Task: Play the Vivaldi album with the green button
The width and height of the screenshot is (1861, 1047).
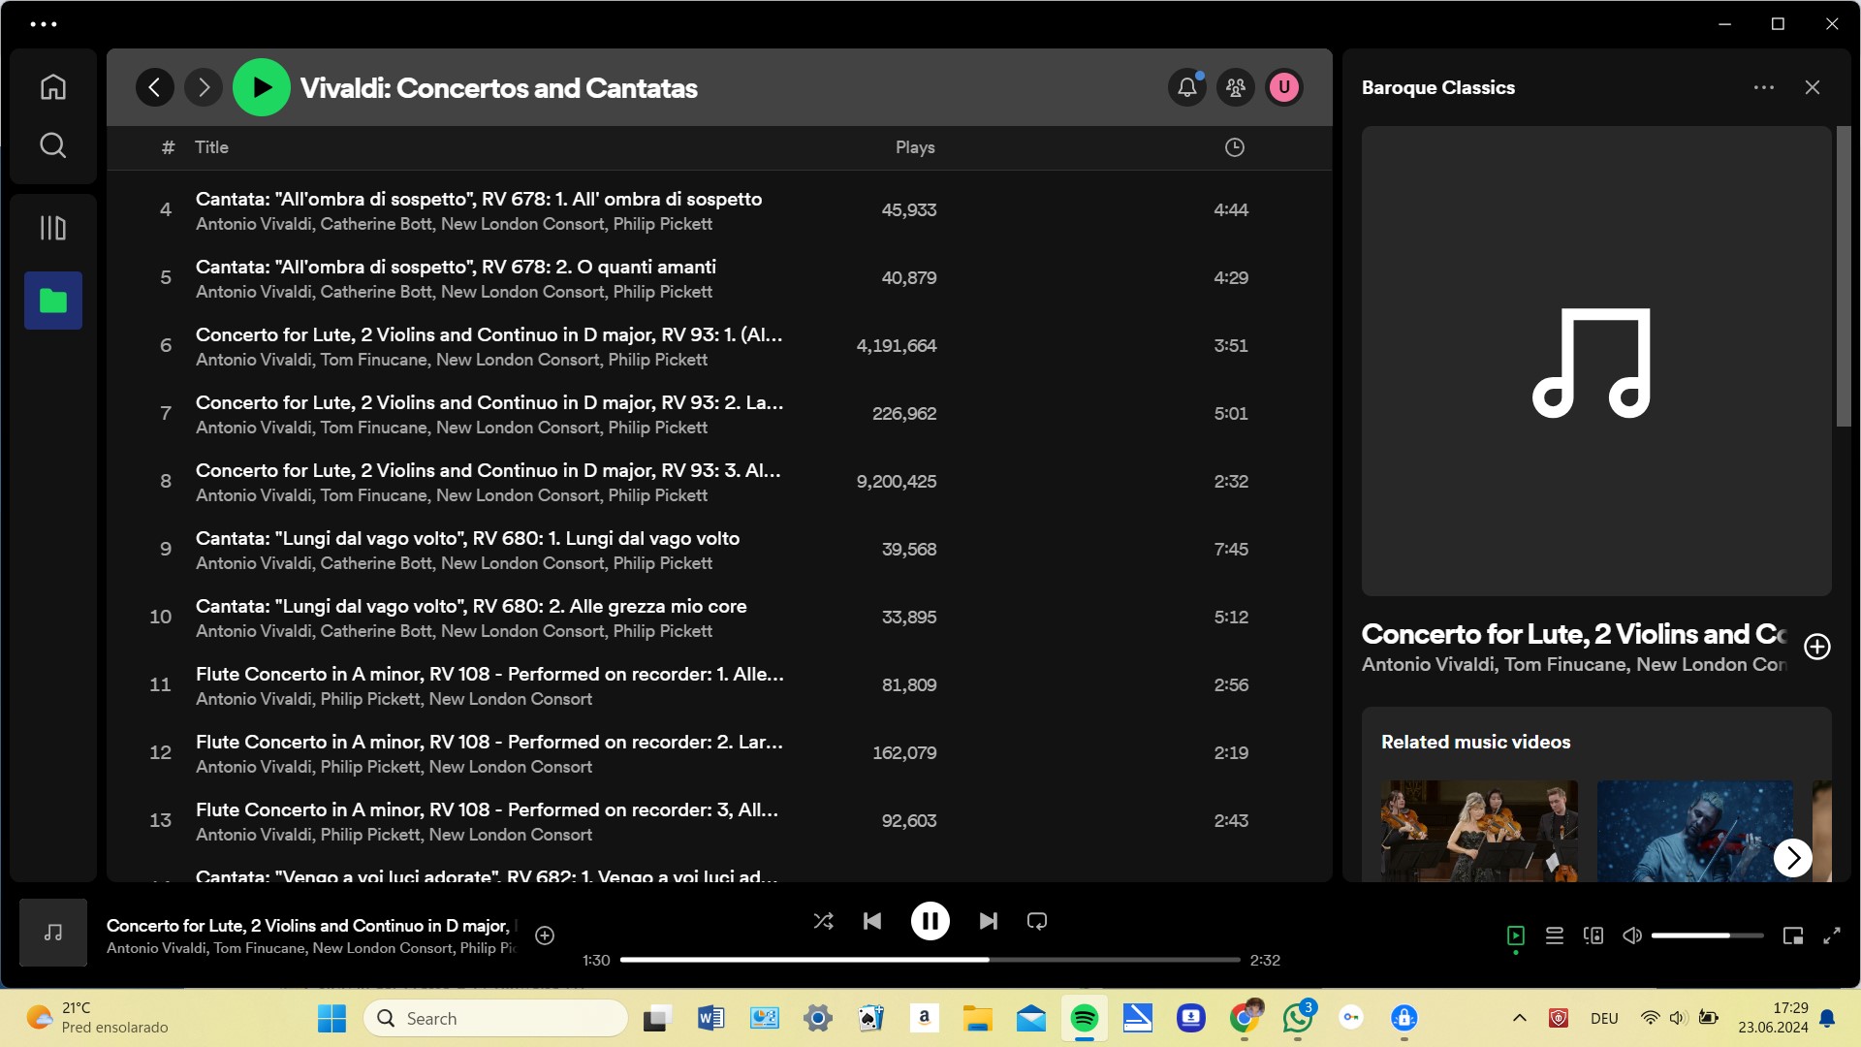Action: 262,87
